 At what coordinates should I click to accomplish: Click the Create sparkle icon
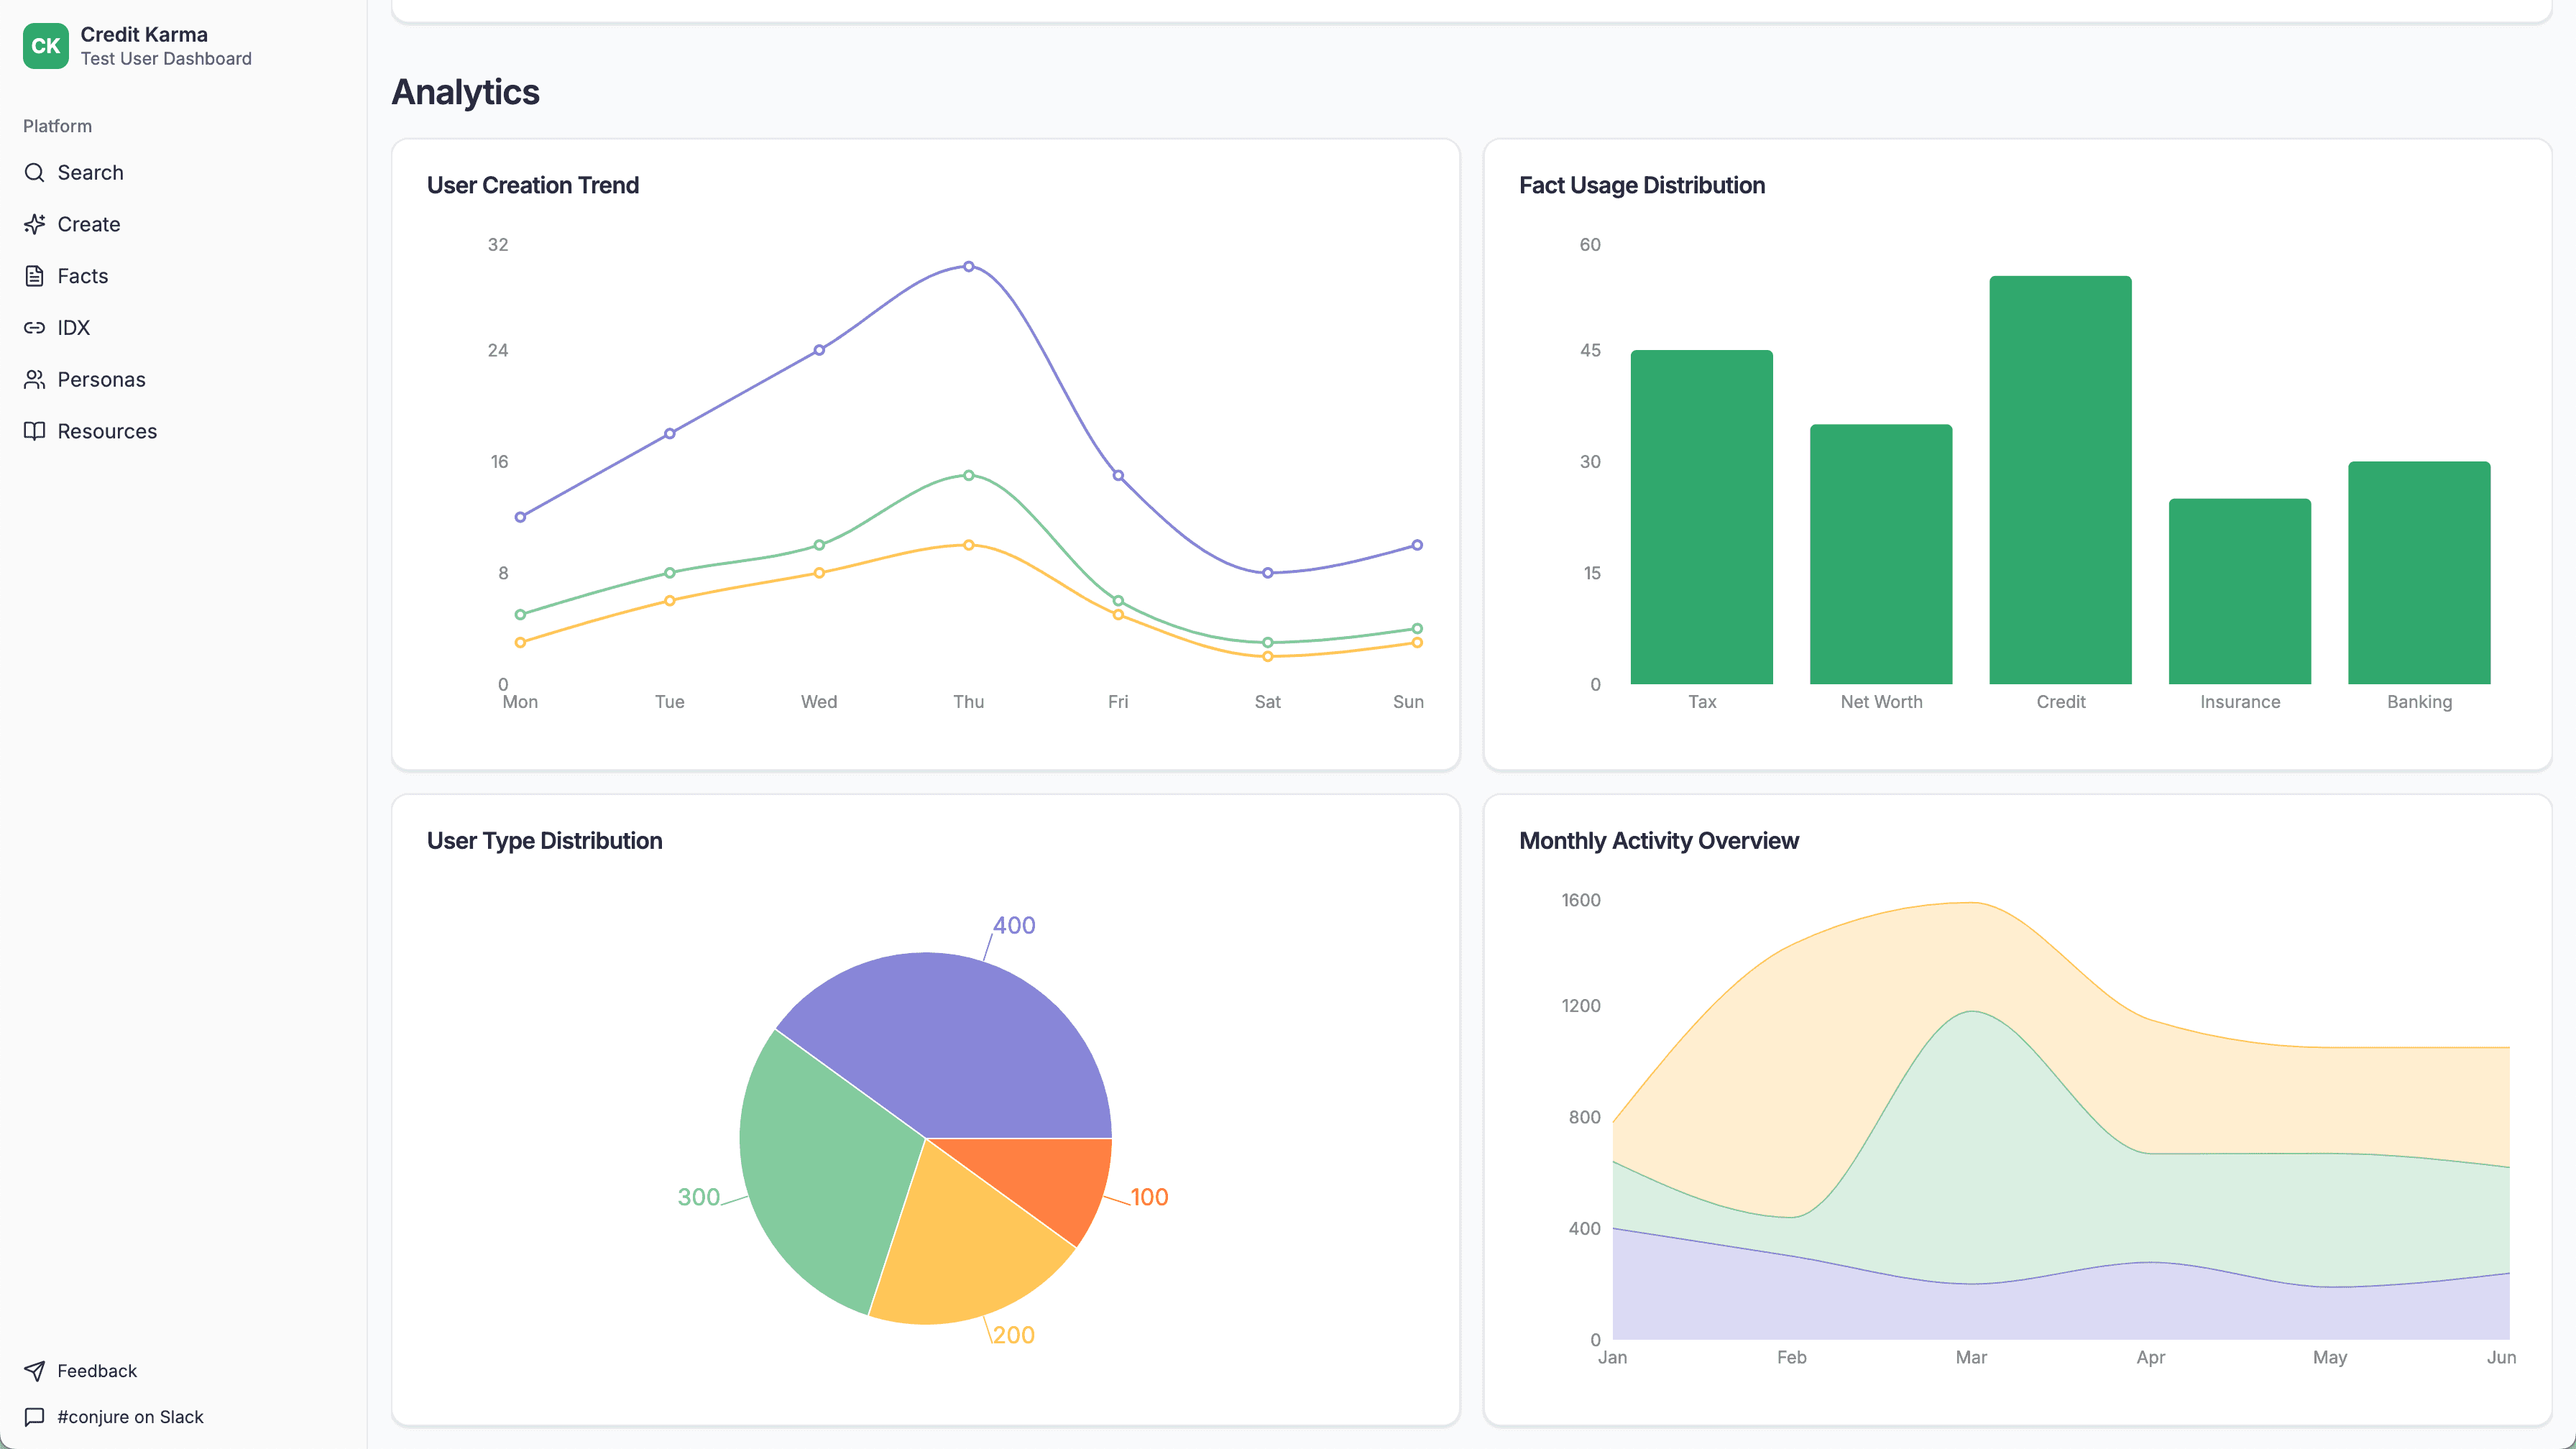[35, 224]
